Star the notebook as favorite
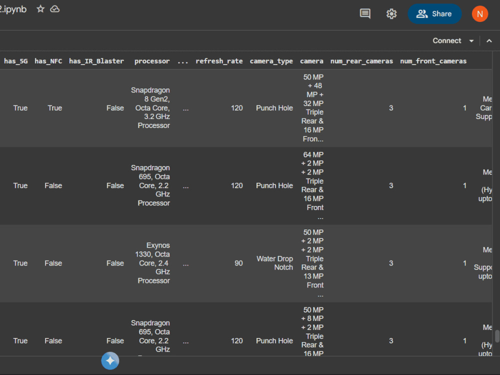This screenshot has height=375, width=500. coord(40,9)
